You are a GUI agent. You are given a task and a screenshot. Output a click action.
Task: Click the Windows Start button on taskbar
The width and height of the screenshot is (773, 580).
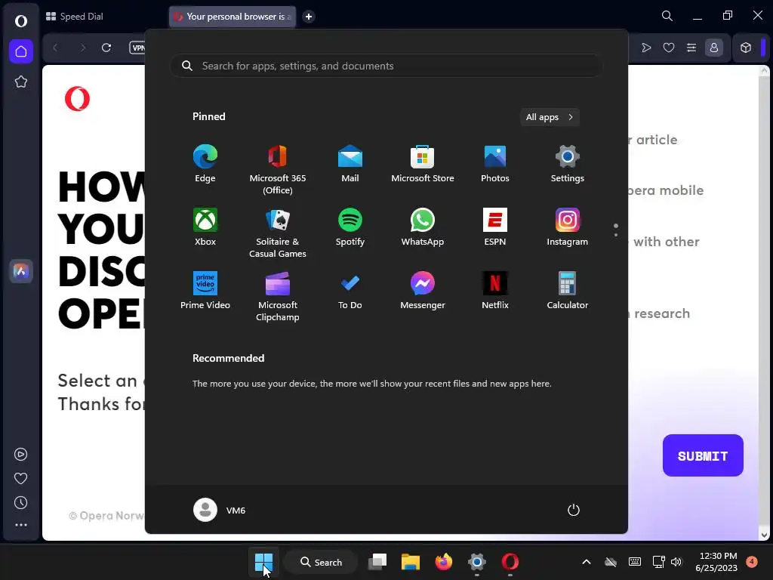[x=263, y=562]
